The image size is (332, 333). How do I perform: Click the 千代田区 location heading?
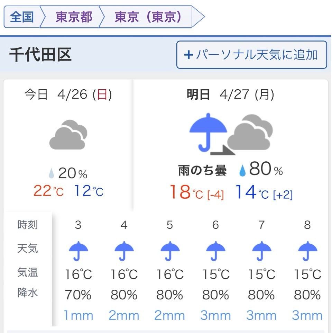[40, 55]
